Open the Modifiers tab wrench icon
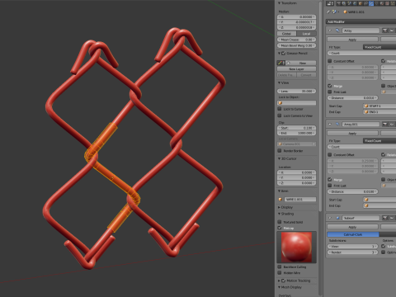 (371, 3)
